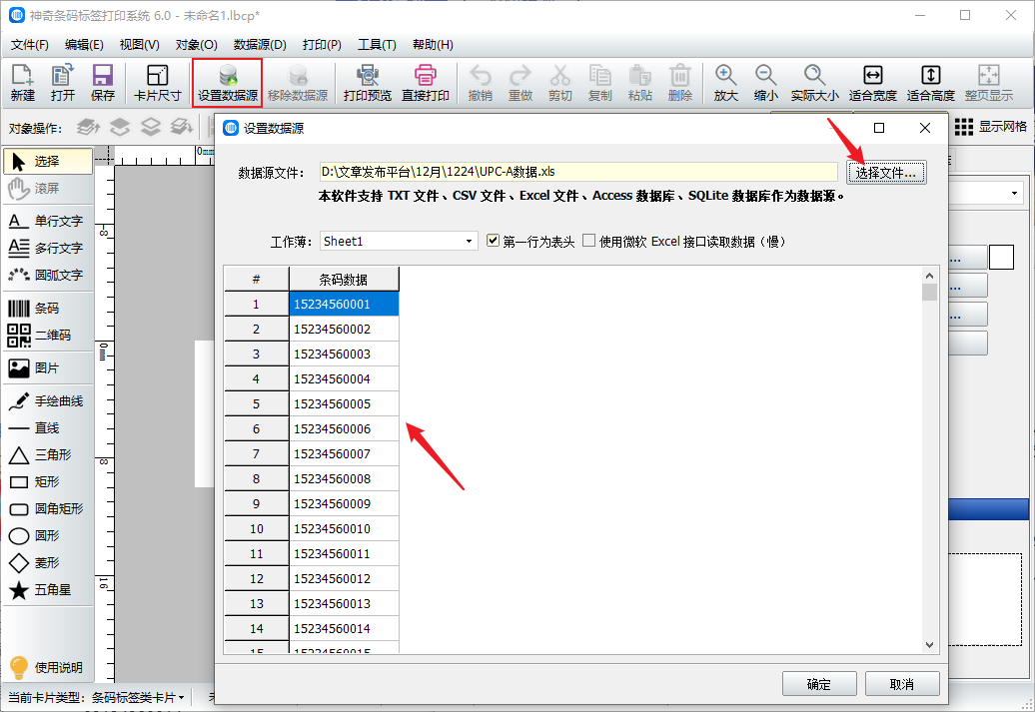This screenshot has width=1035, height=712.
Task: Open 打印预览 print preview
Action: 368,83
